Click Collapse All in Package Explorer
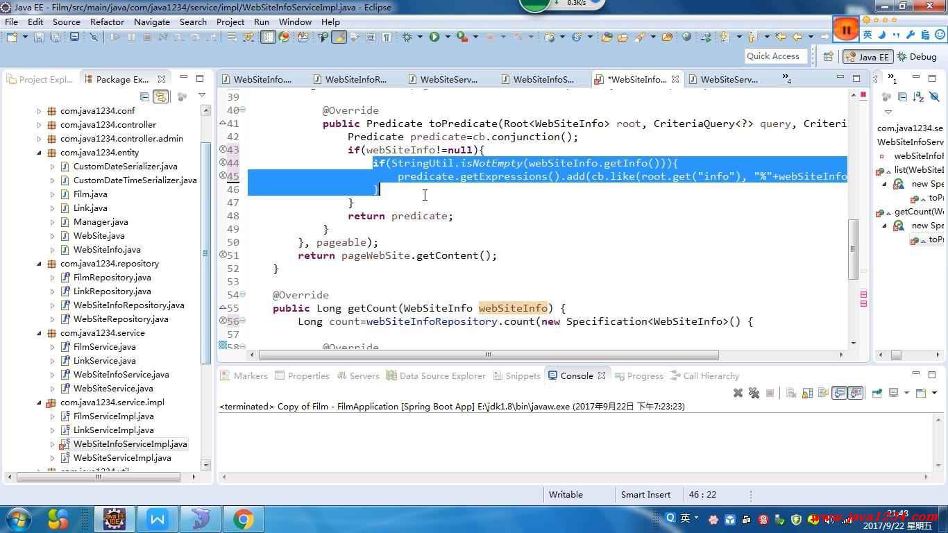The image size is (948, 533). pyautogui.click(x=144, y=96)
